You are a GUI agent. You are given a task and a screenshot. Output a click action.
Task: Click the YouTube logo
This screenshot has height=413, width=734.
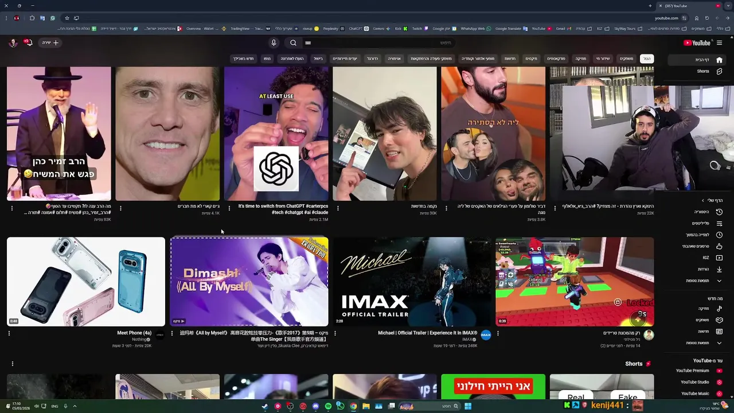(697, 42)
